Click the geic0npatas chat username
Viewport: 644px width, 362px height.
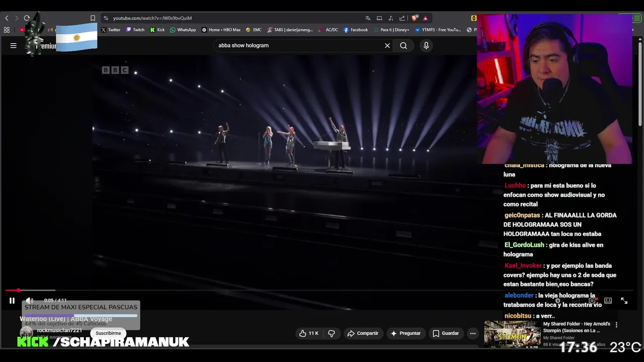[x=522, y=215]
